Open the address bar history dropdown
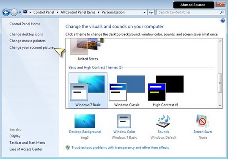Screen dimensions: 228x159 pos(144,12)
